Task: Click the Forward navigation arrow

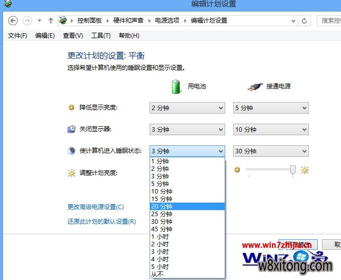Action: coord(27,21)
